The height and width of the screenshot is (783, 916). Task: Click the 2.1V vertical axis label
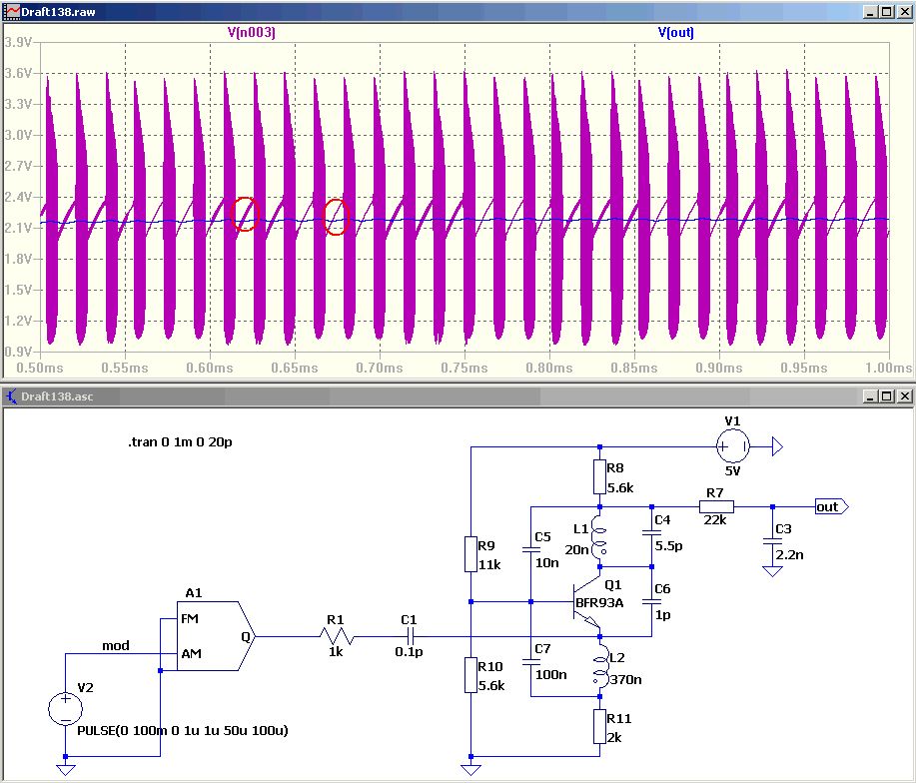pos(19,228)
